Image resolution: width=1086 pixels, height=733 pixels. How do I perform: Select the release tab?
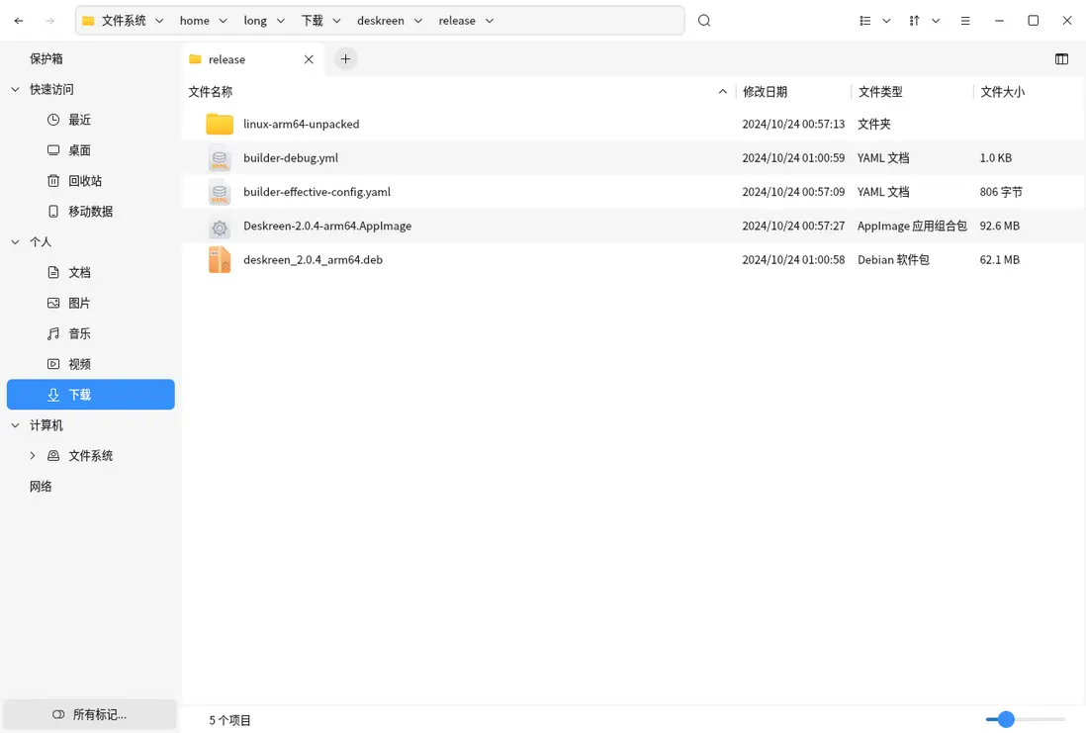(253, 59)
